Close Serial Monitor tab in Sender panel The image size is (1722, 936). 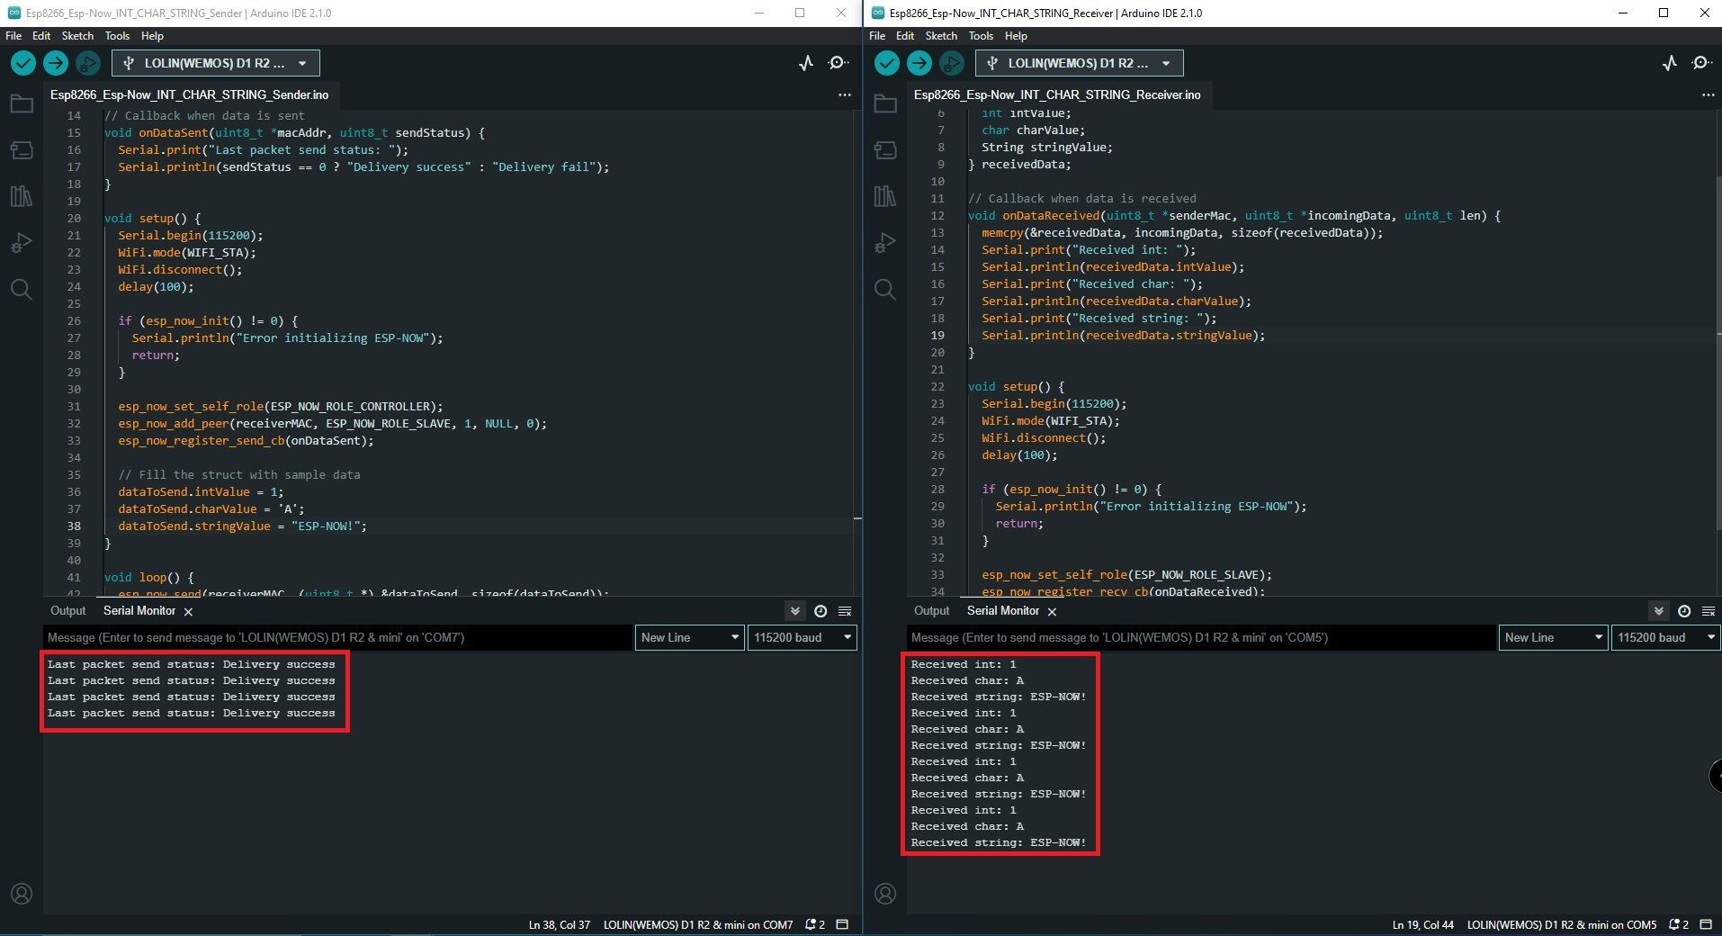click(x=188, y=612)
